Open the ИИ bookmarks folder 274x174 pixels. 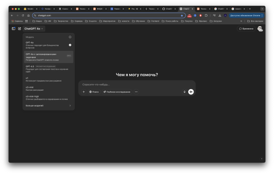tap(48, 21)
